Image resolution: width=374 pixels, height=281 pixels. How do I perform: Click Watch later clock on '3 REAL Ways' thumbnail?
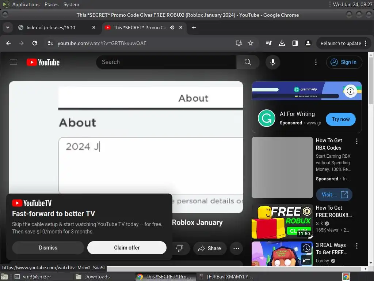(x=306, y=248)
